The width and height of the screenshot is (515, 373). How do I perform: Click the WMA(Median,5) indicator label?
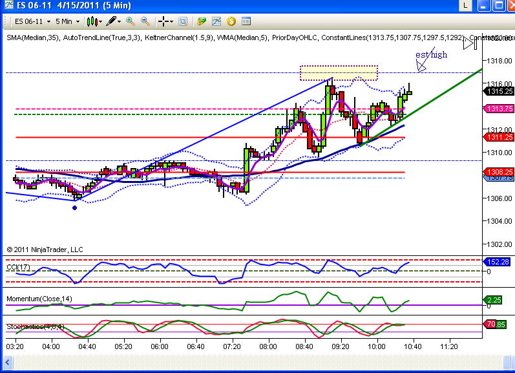pos(242,37)
